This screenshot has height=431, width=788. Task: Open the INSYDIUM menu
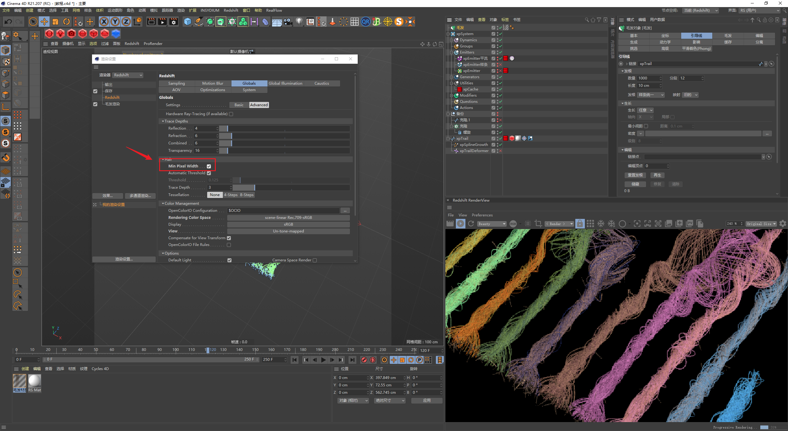(210, 10)
